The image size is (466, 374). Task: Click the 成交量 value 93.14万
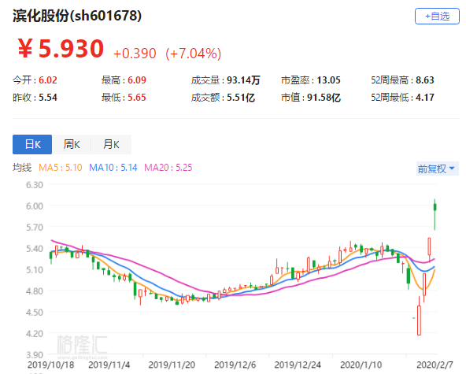click(243, 80)
